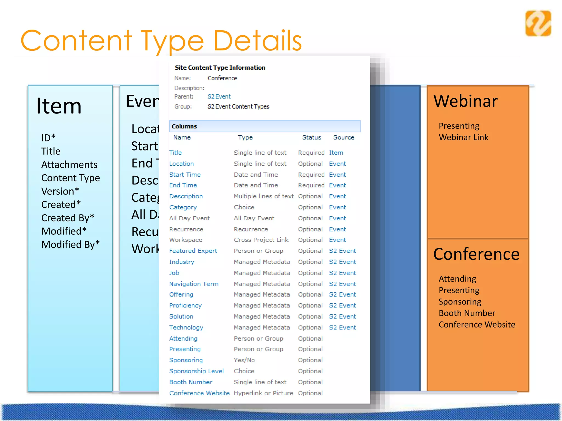Select the Start Time column link

coord(185,175)
